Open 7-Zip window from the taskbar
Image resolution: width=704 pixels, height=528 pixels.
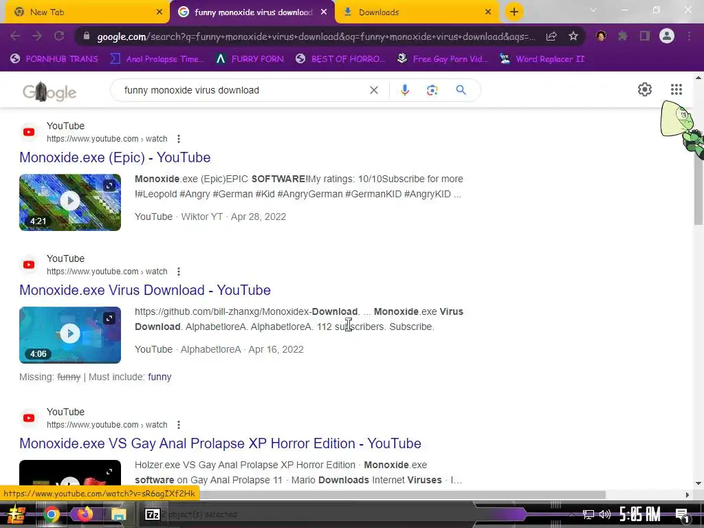[x=152, y=514]
